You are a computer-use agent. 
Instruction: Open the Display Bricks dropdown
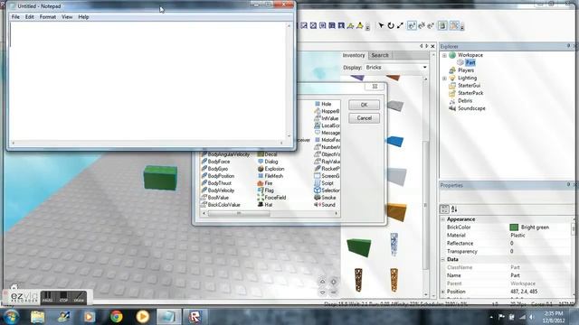point(424,68)
